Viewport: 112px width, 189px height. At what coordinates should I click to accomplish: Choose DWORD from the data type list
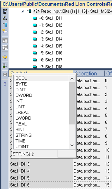(x=41, y=95)
